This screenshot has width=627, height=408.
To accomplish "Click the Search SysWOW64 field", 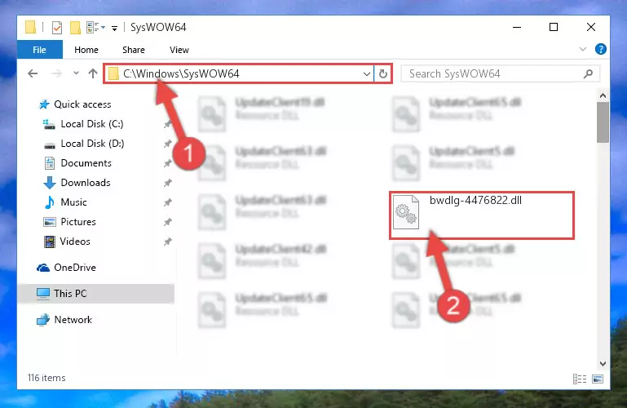I will coord(501,73).
